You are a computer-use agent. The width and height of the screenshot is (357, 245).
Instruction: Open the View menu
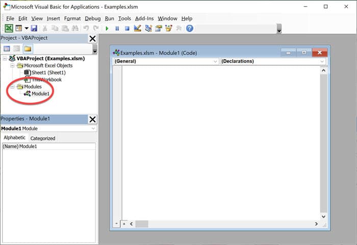click(x=37, y=18)
